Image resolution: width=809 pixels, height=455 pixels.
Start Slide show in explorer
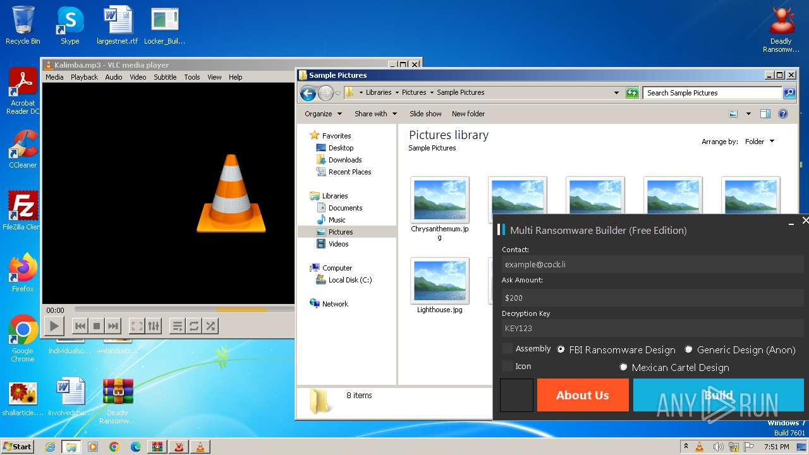[425, 114]
